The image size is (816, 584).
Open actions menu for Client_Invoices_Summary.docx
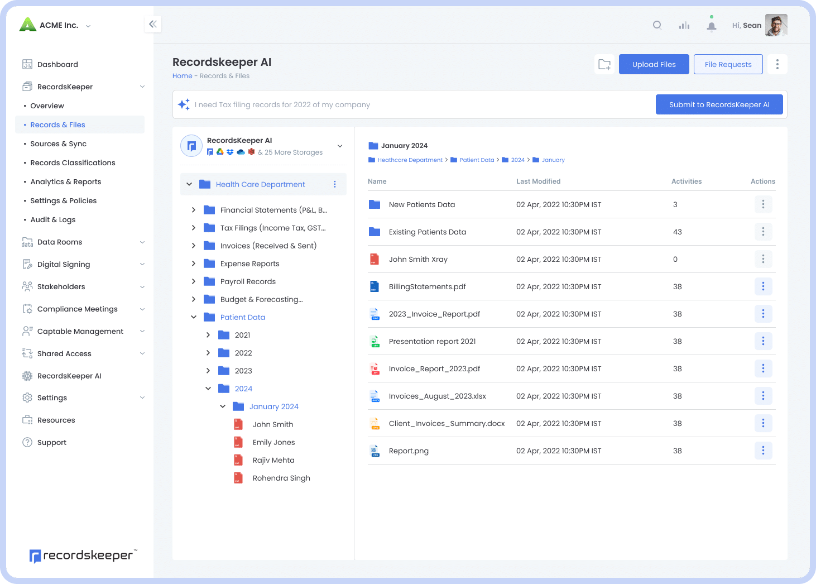pyautogui.click(x=763, y=423)
